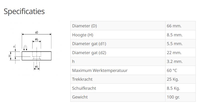Screen dimensions: 203x110
Task: Click the 3.2 mm. value cell
Action: pos(174,61)
